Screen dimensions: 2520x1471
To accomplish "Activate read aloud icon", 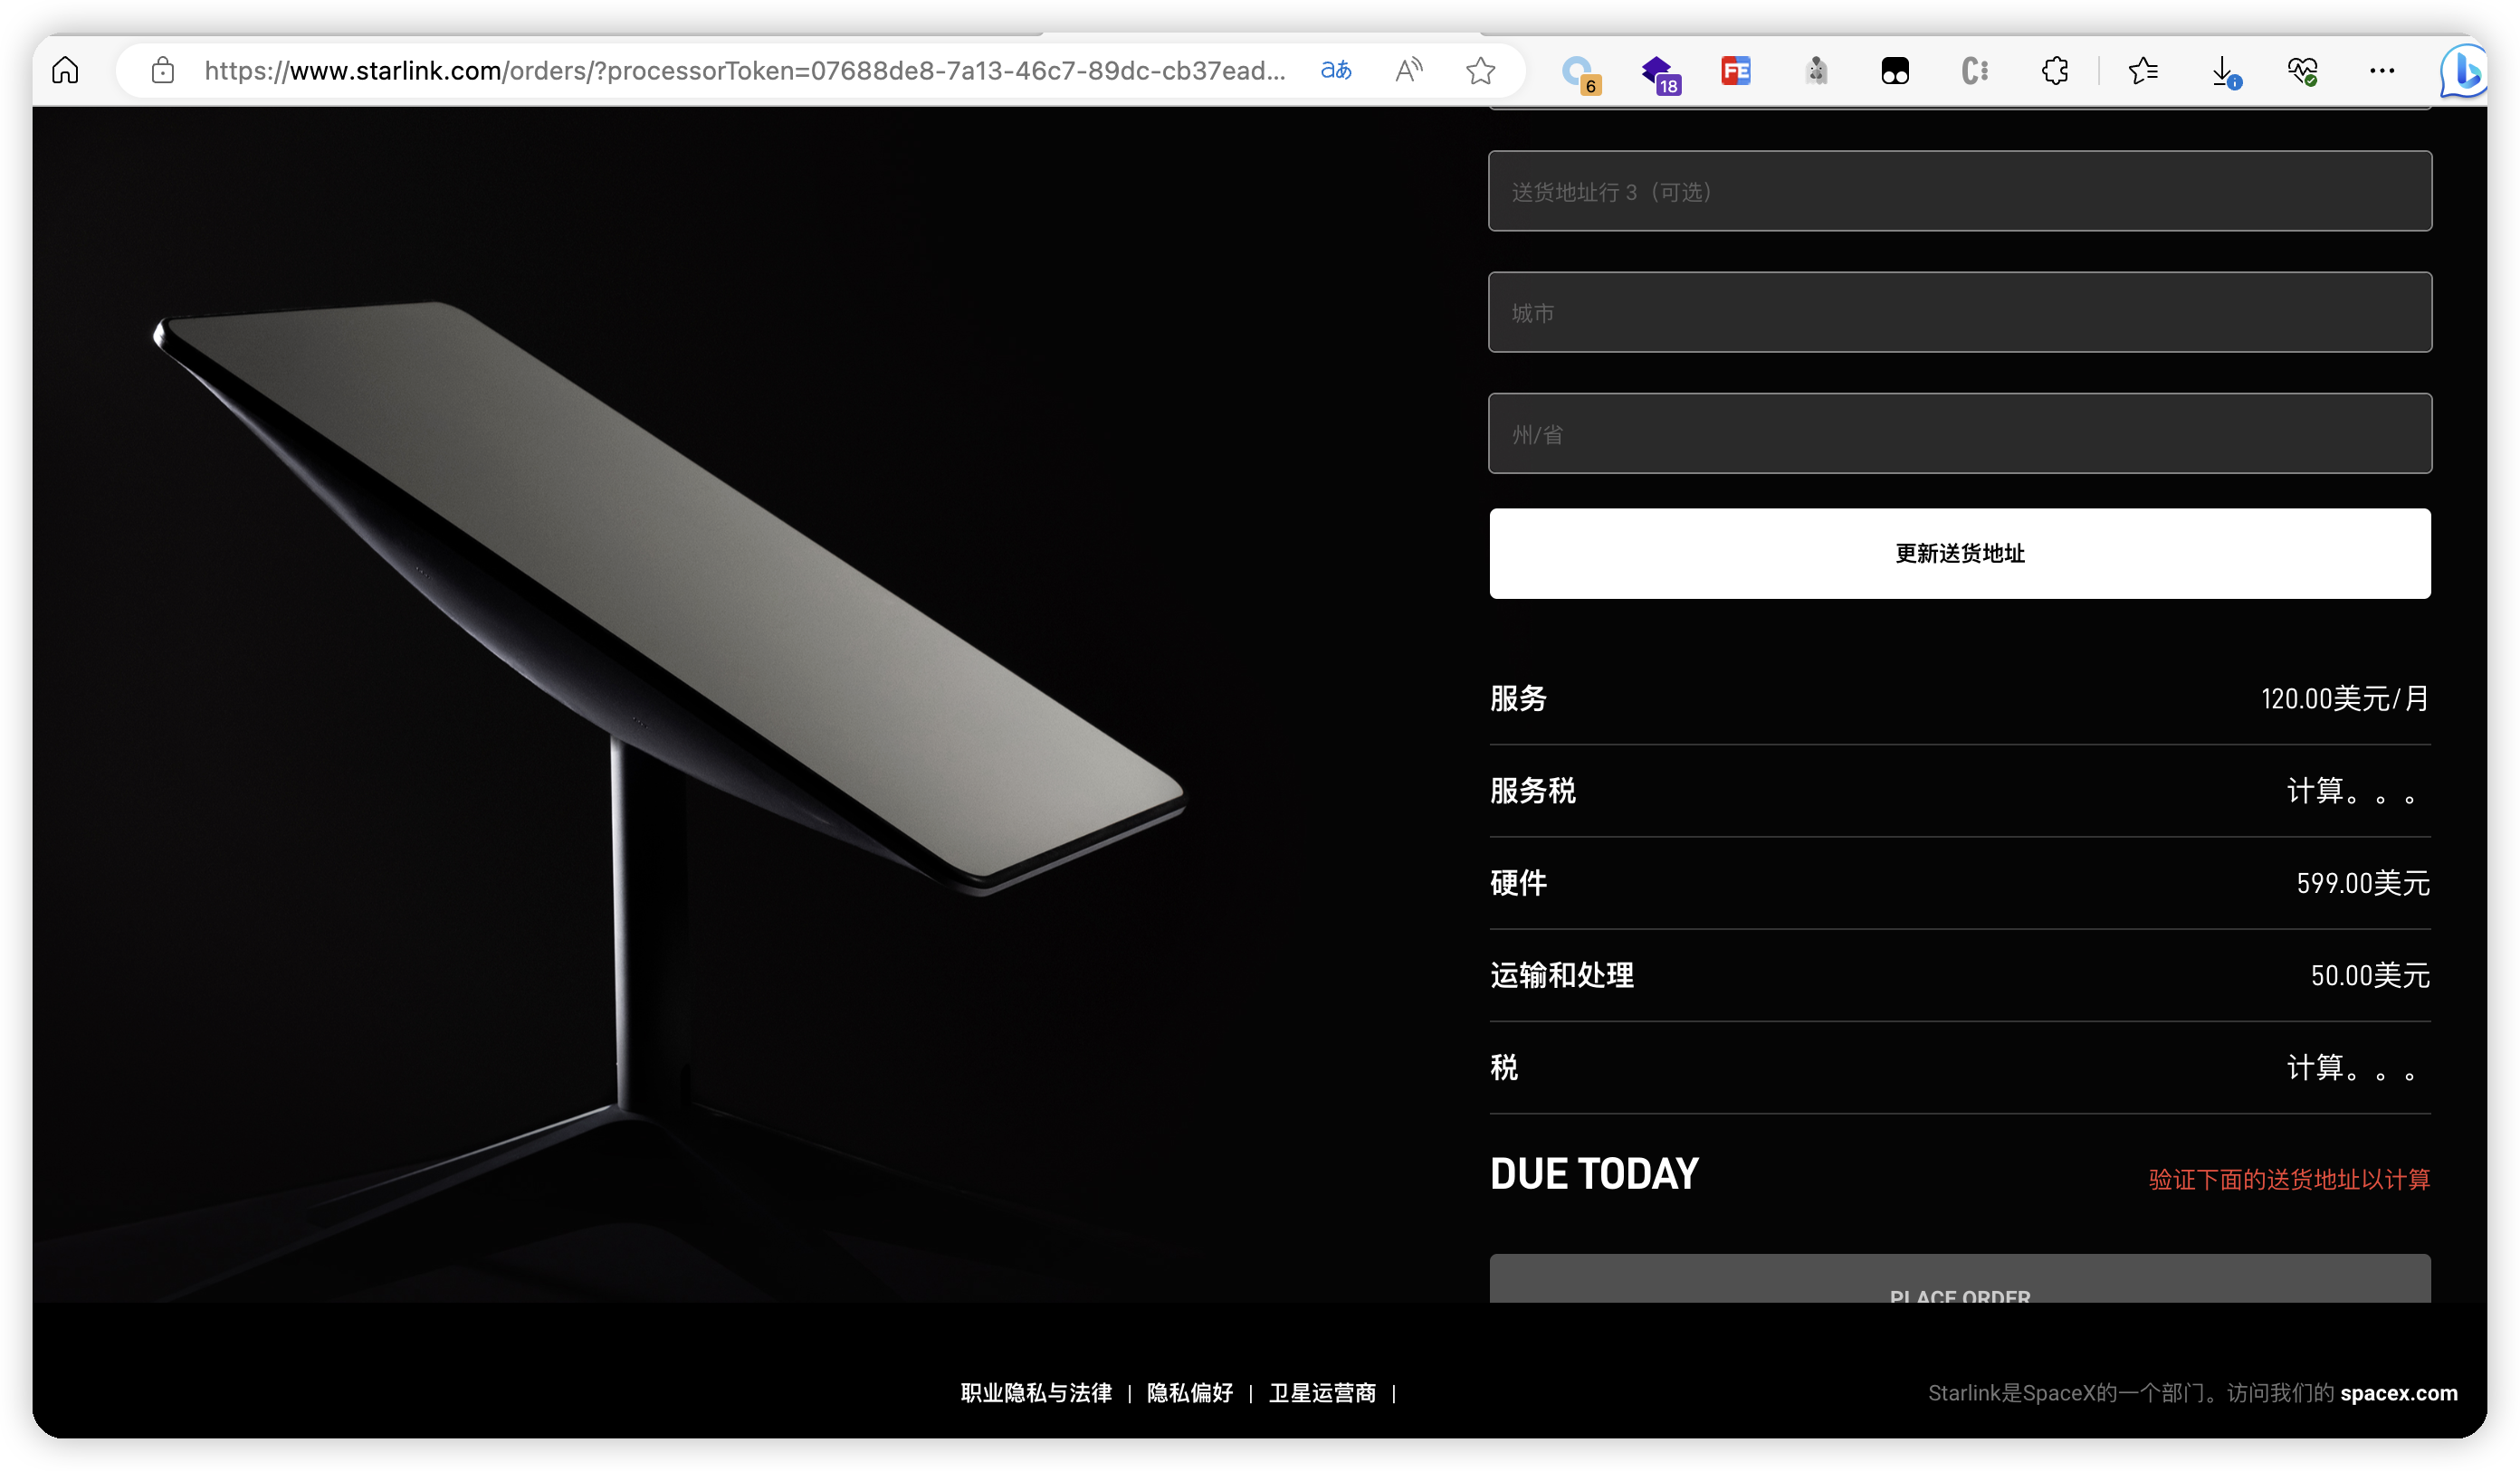I will tap(1408, 70).
